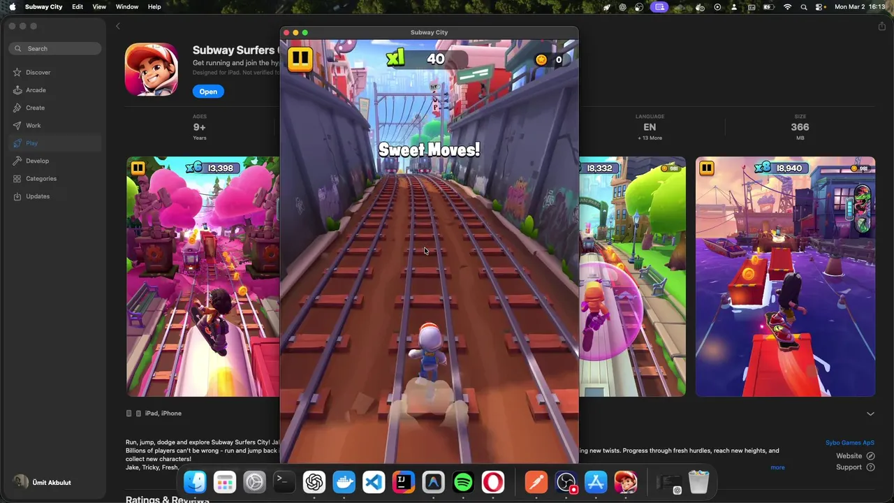This screenshot has width=894, height=503.
Task: Open the pink forest screenshot thumbnail
Action: coord(203,277)
